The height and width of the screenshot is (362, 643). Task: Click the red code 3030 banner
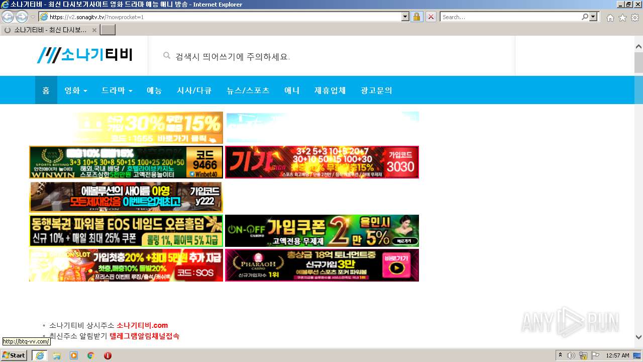point(322,162)
